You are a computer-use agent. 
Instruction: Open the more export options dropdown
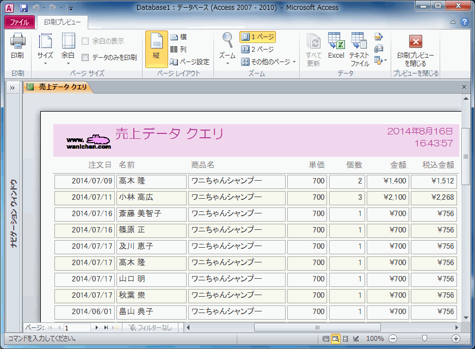380,60
